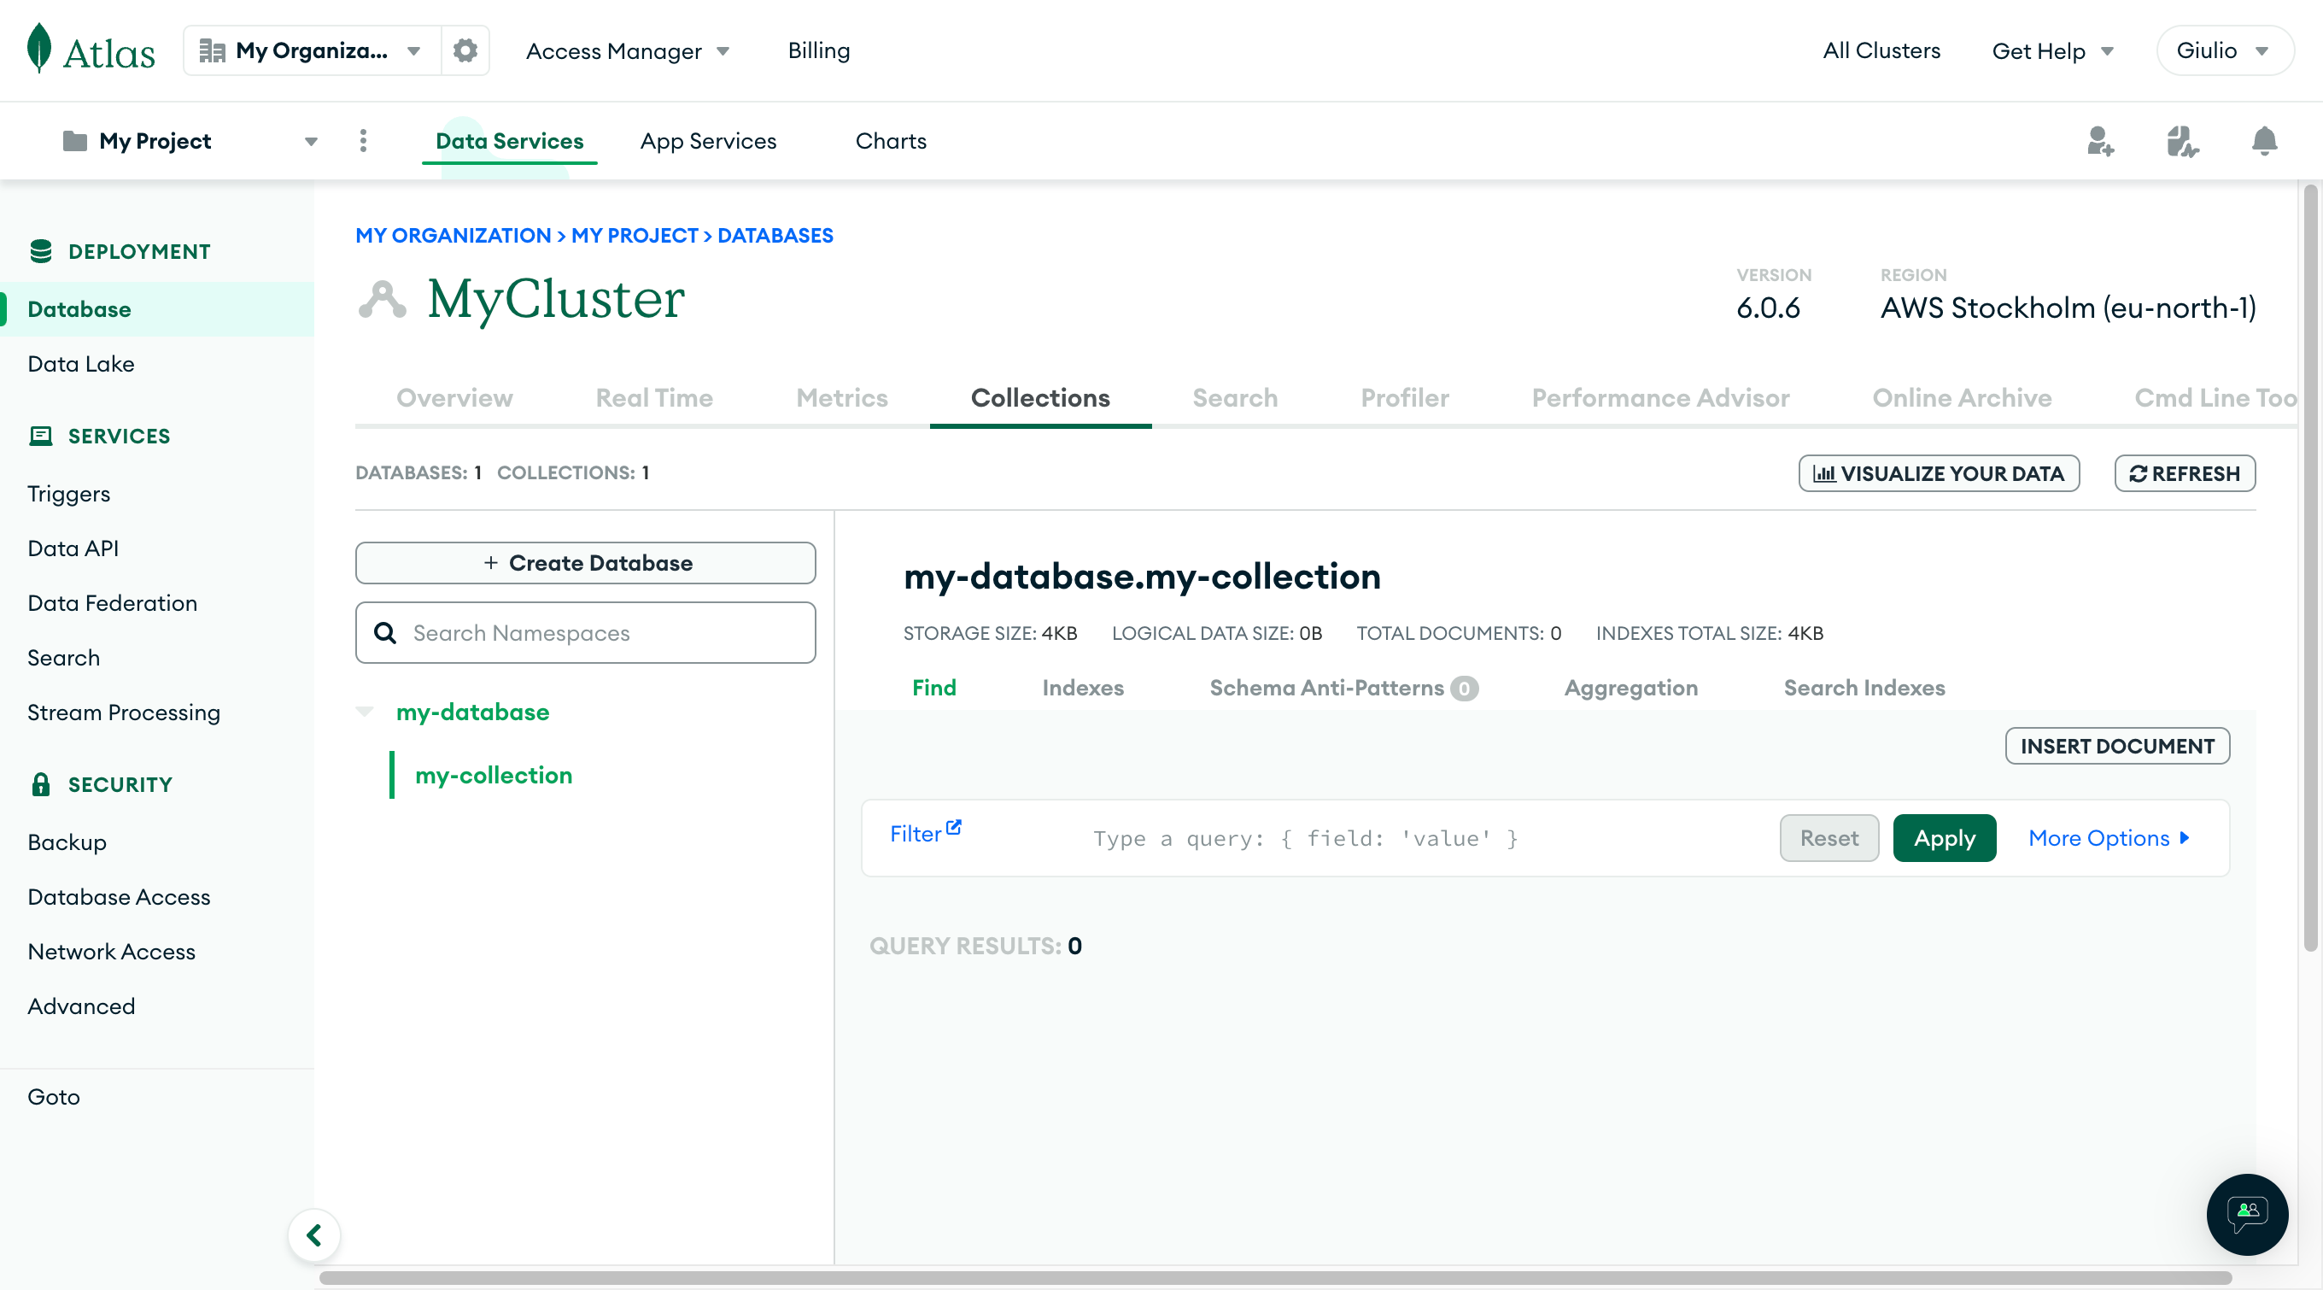
Task: Open the project ellipsis menu
Action: pos(364,141)
